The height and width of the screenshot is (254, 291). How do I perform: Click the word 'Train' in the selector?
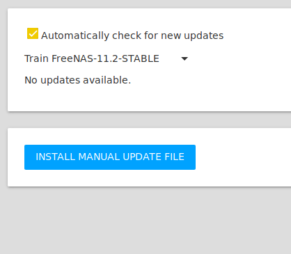coord(36,58)
